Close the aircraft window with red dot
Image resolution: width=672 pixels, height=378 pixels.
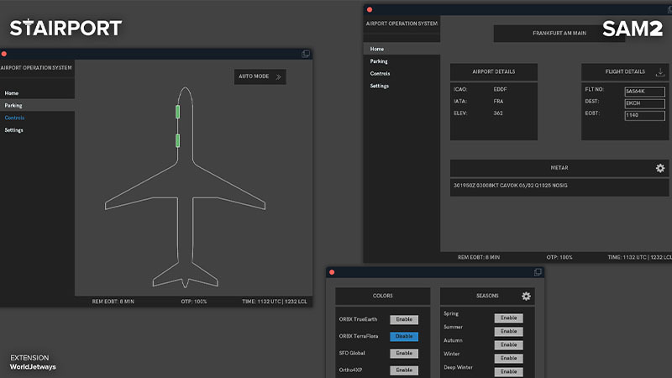(4, 54)
